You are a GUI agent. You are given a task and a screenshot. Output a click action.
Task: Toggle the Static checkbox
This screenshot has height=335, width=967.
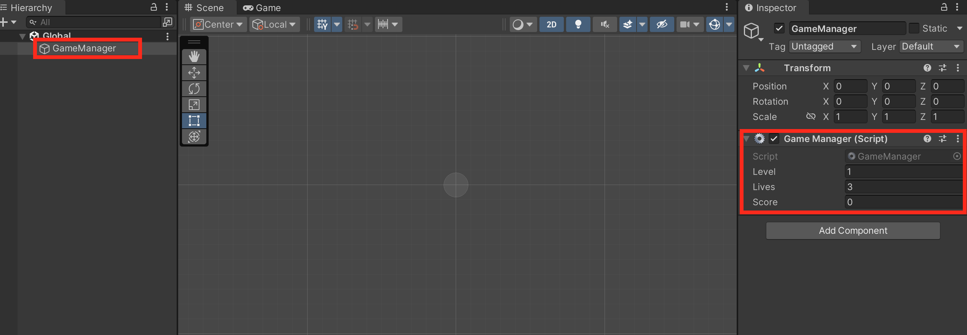(x=914, y=28)
